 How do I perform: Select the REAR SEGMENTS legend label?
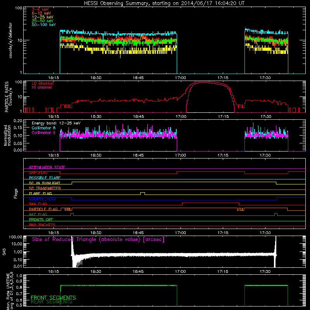(x=52, y=302)
